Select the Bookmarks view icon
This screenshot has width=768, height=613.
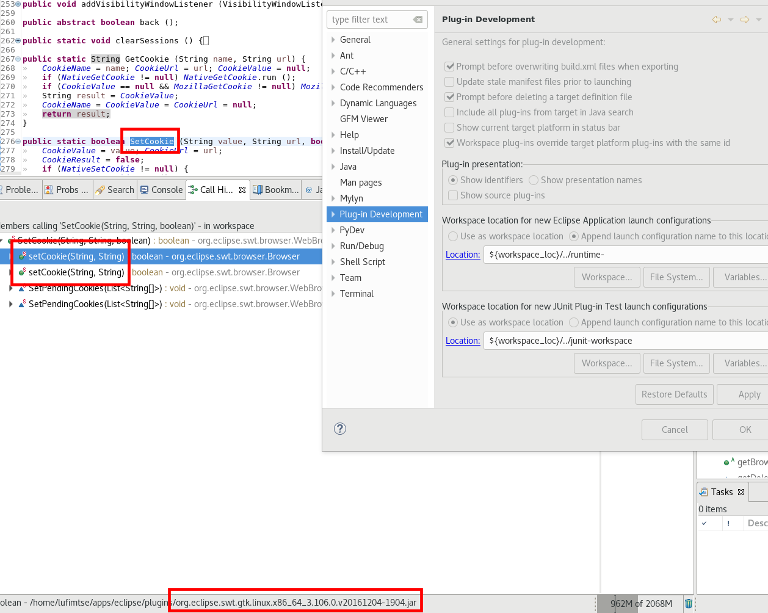click(258, 189)
